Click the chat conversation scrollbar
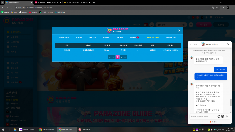Image resolution: width=235 pixels, height=132 pixels. coord(231,102)
